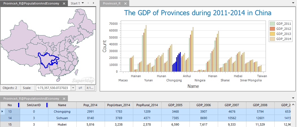Open the chart panel dropdown arrow
Viewport: 297px width, 127px height.
click(292, 2)
